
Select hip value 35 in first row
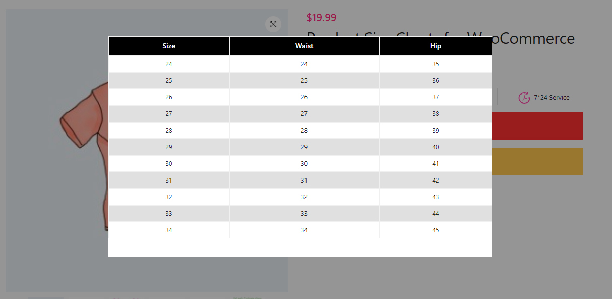click(x=436, y=64)
